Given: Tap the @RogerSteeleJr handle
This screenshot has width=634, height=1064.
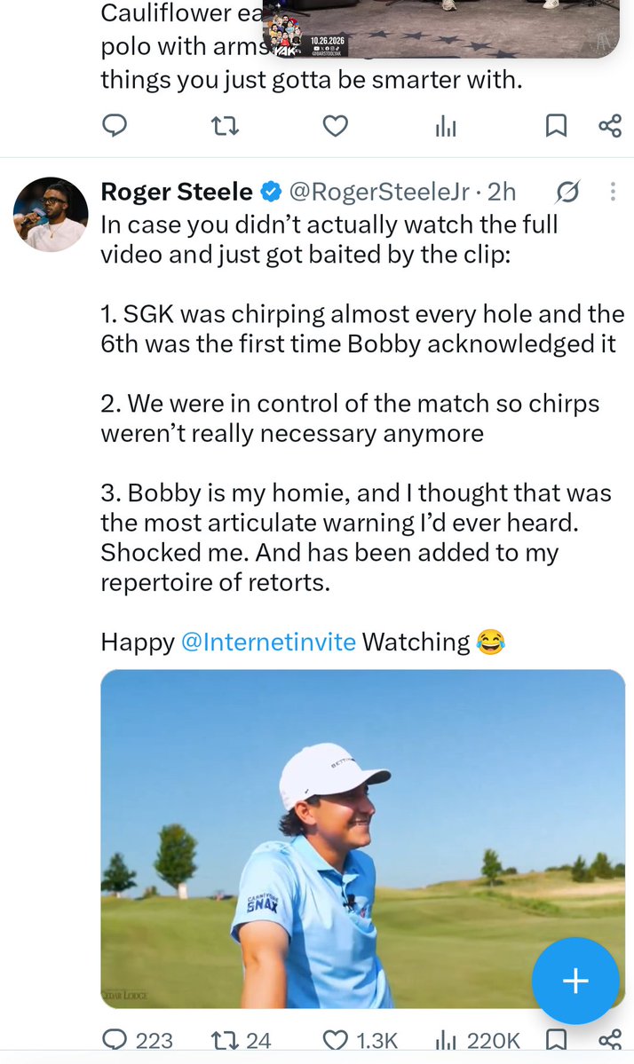Looking at the screenshot, I should [379, 192].
